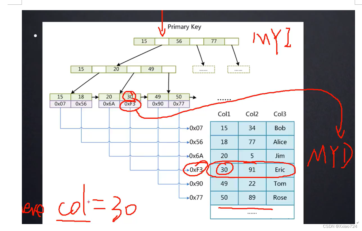The height and width of the screenshot is (231, 362).
Task: Click the Bob cell in the table
Action: click(280, 128)
